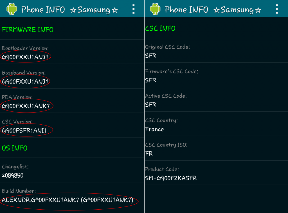
Task: Tap the Product Code SM-G900FZKASFR row
Action: click(x=216, y=173)
